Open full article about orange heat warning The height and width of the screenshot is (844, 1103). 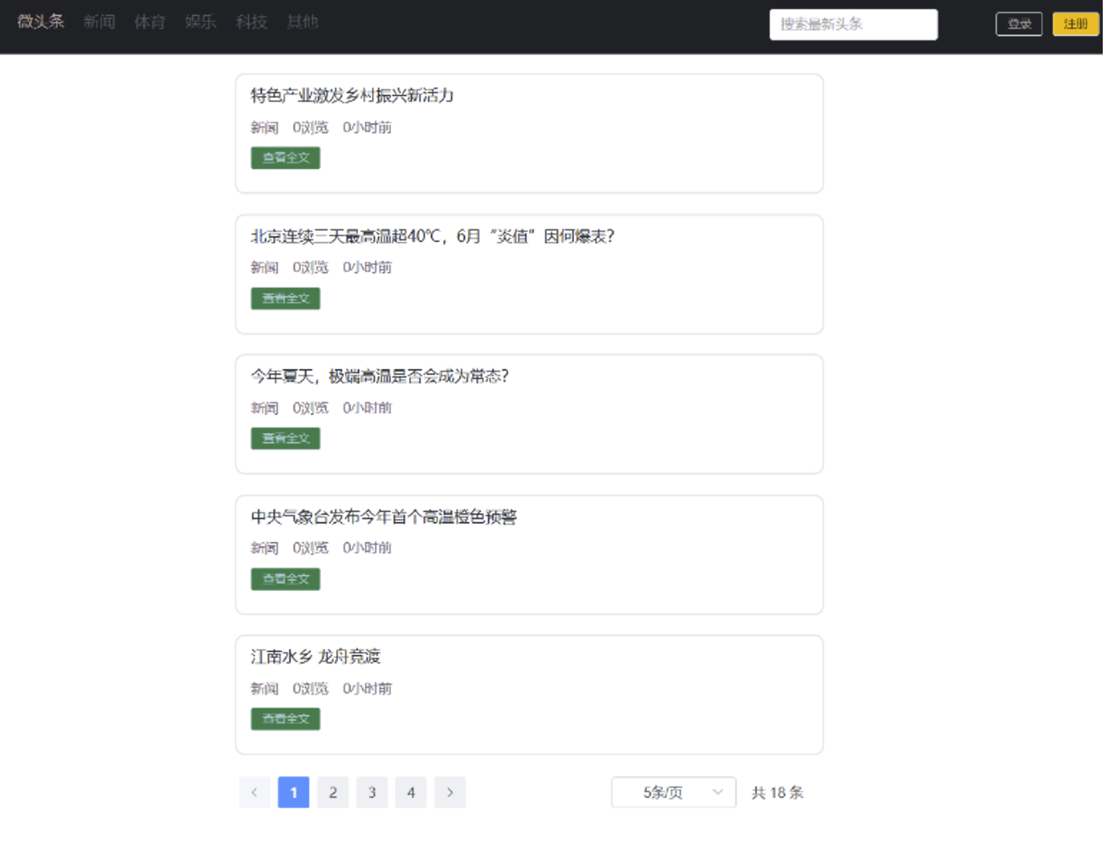[285, 579]
